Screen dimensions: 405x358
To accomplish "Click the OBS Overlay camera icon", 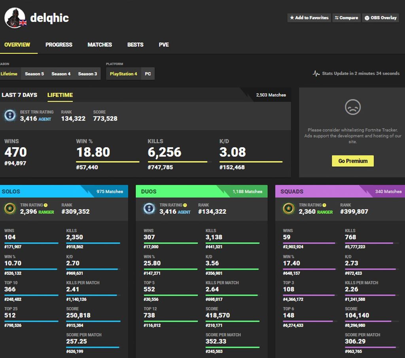I will tap(367, 18).
